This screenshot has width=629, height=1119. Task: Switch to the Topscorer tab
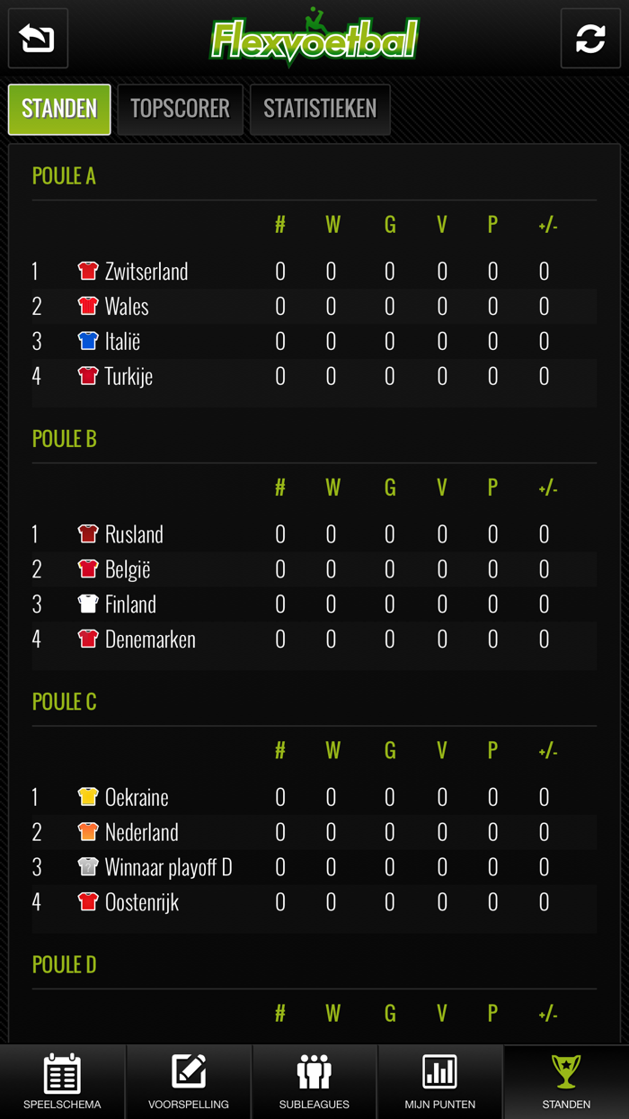180,109
